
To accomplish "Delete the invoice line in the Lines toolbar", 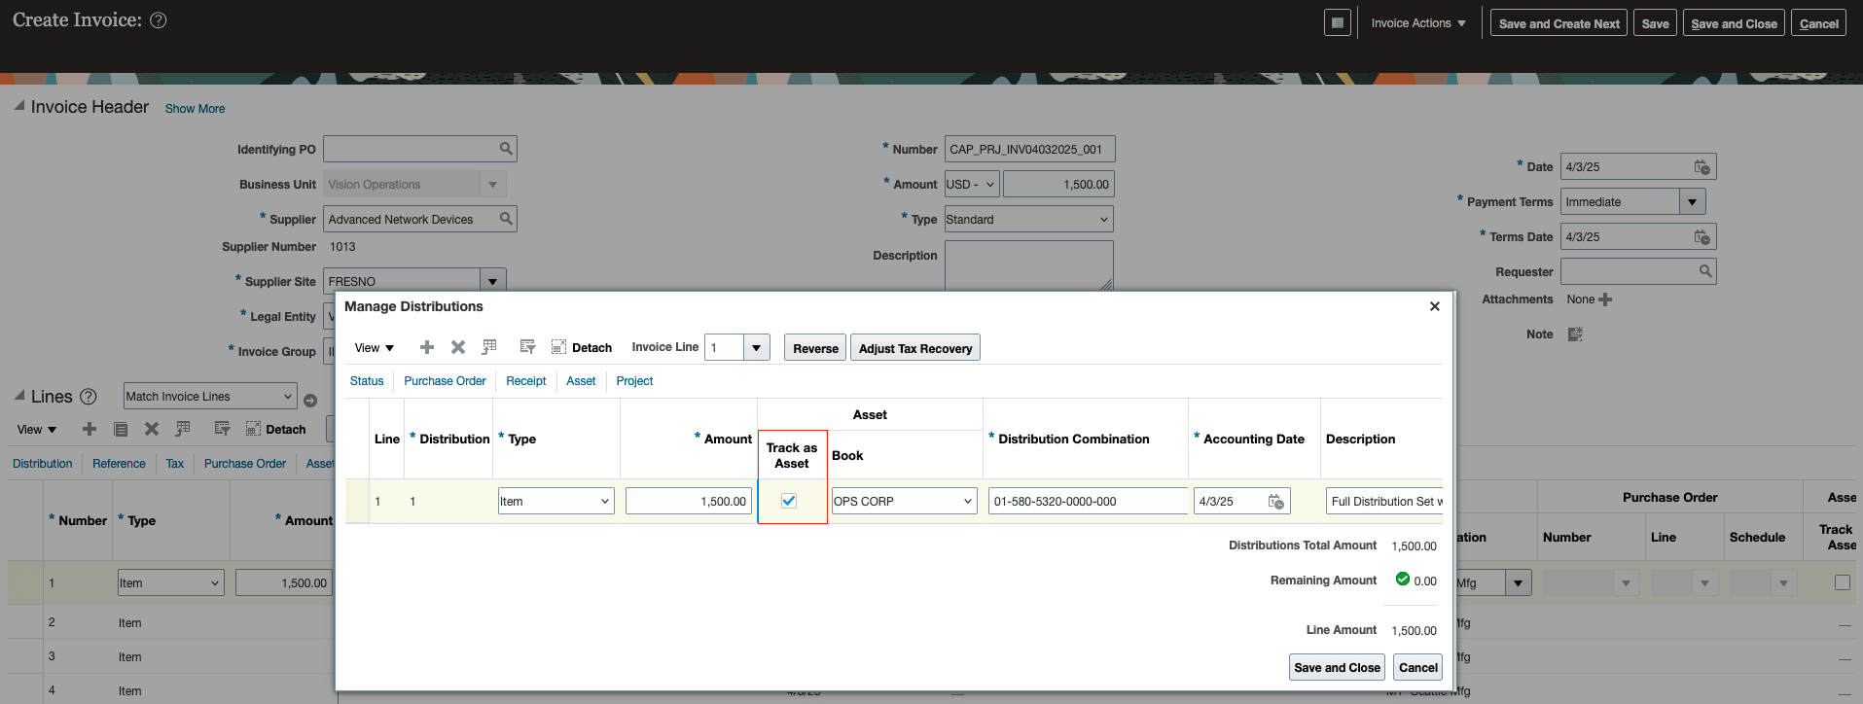I will pyautogui.click(x=152, y=429).
